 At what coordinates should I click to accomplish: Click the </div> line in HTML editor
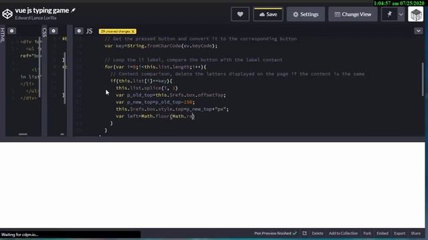[x=28, y=98]
